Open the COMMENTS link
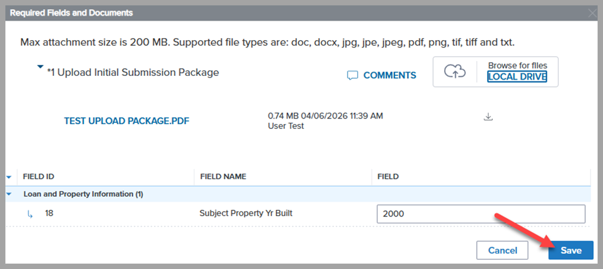Image resolution: width=603 pixels, height=269 pixels. point(390,75)
